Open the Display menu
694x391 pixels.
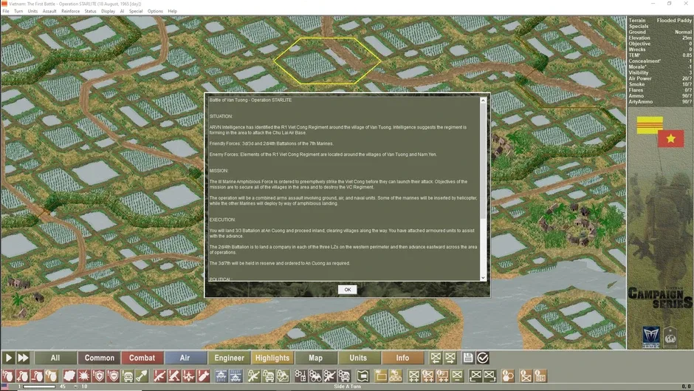[x=108, y=11]
